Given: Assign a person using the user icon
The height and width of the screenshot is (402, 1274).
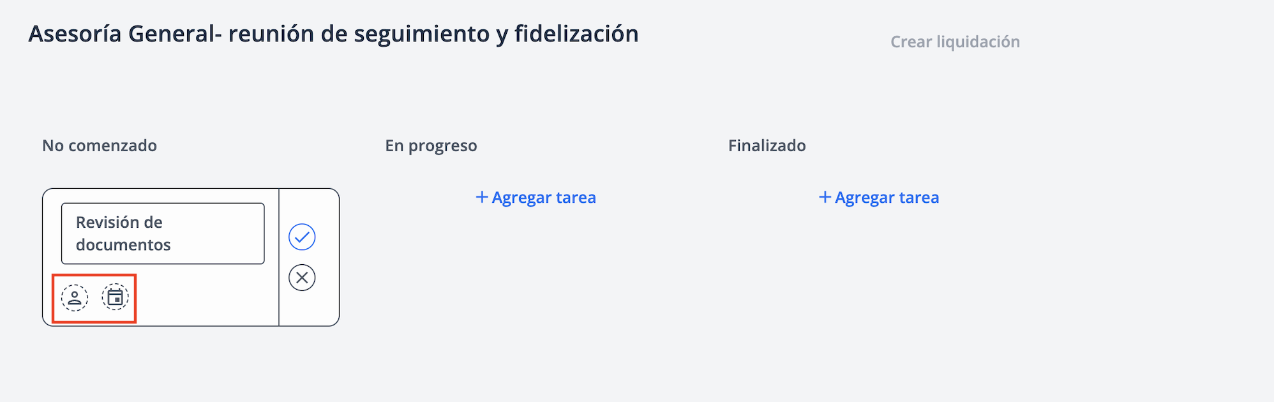Looking at the screenshot, I should pyautogui.click(x=75, y=298).
